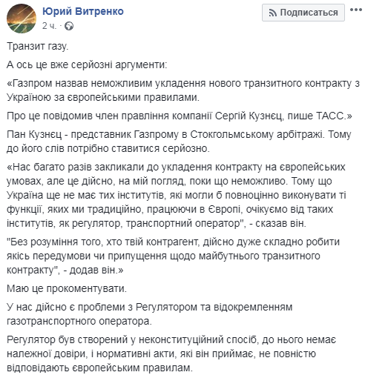Click the sentence mentioning Сергій Кузнєц and ТАСС
This screenshot has width=365, height=375.
tap(180, 116)
